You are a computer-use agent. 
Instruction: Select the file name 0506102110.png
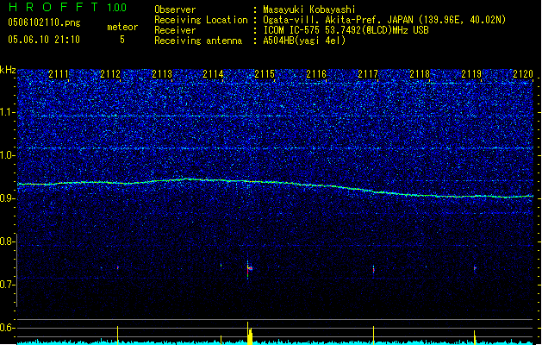pyautogui.click(x=44, y=22)
